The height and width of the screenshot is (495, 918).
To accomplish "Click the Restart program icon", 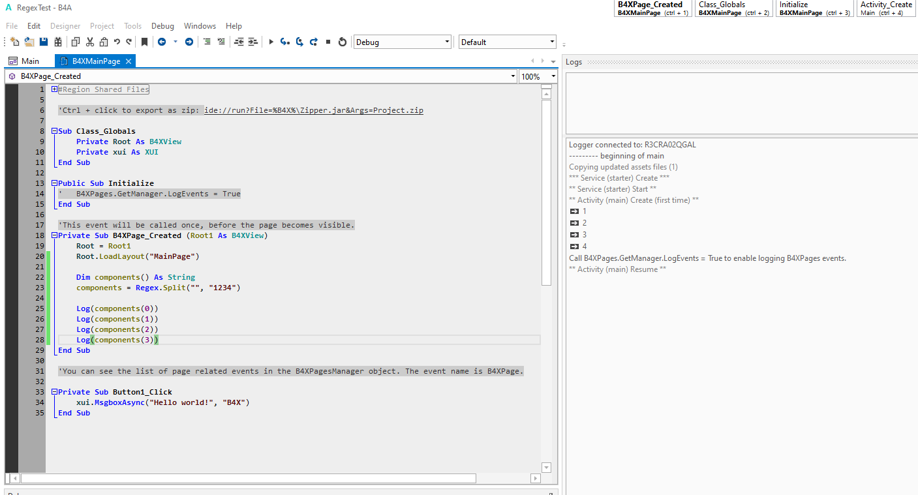I will pyautogui.click(x=343, y=42).
